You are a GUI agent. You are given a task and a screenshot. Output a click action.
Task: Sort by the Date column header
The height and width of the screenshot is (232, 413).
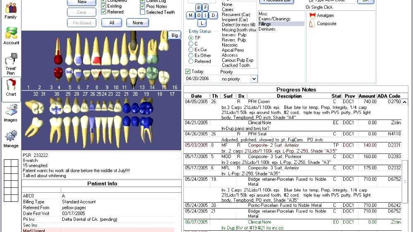point(197,96)
